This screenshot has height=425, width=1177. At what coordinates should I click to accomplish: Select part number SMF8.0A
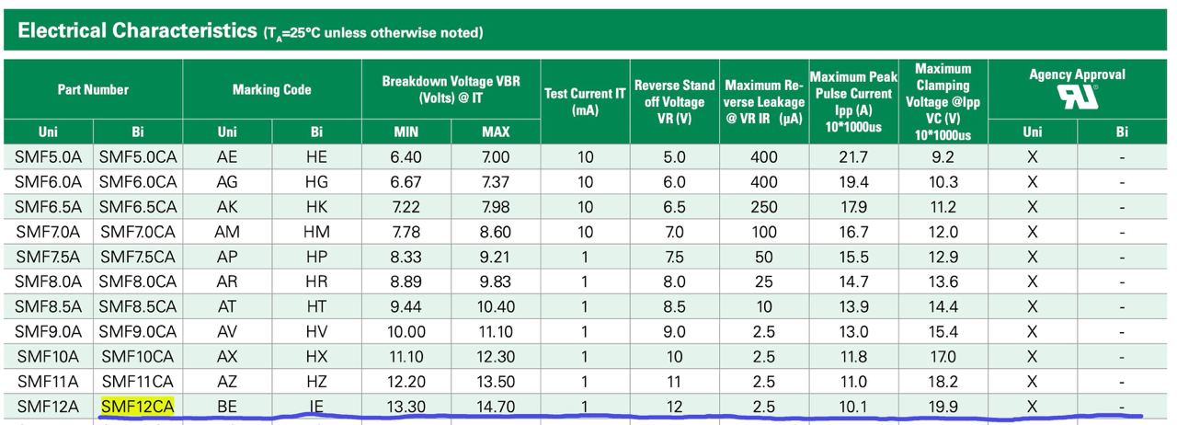[x=48, y=281]
